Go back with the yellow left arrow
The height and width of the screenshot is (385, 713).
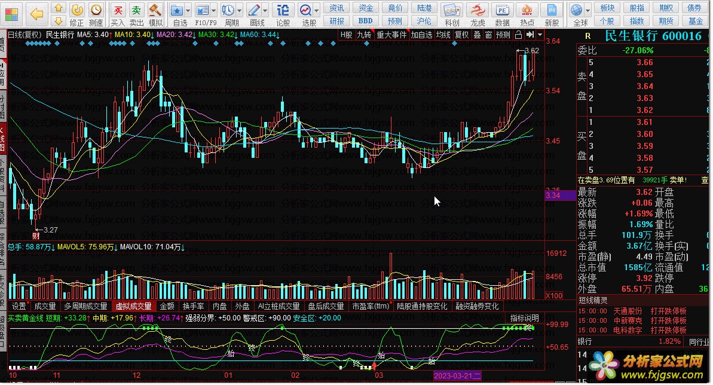36,14
